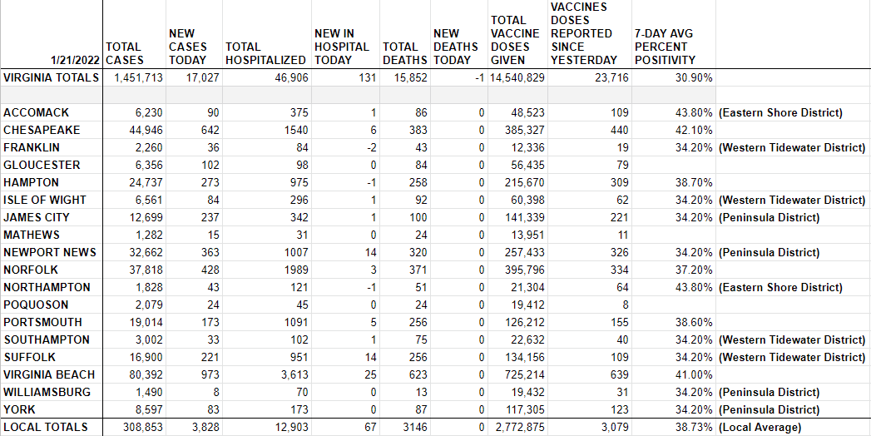The width and height of the screenshot is (871, 436).
Task: Select Norfolk total hospitalized 1989
Action: [296, 270]
